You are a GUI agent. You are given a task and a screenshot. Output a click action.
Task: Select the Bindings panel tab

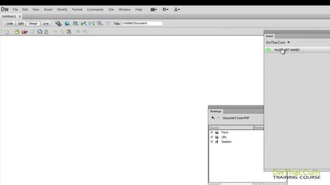pos(216,112)
